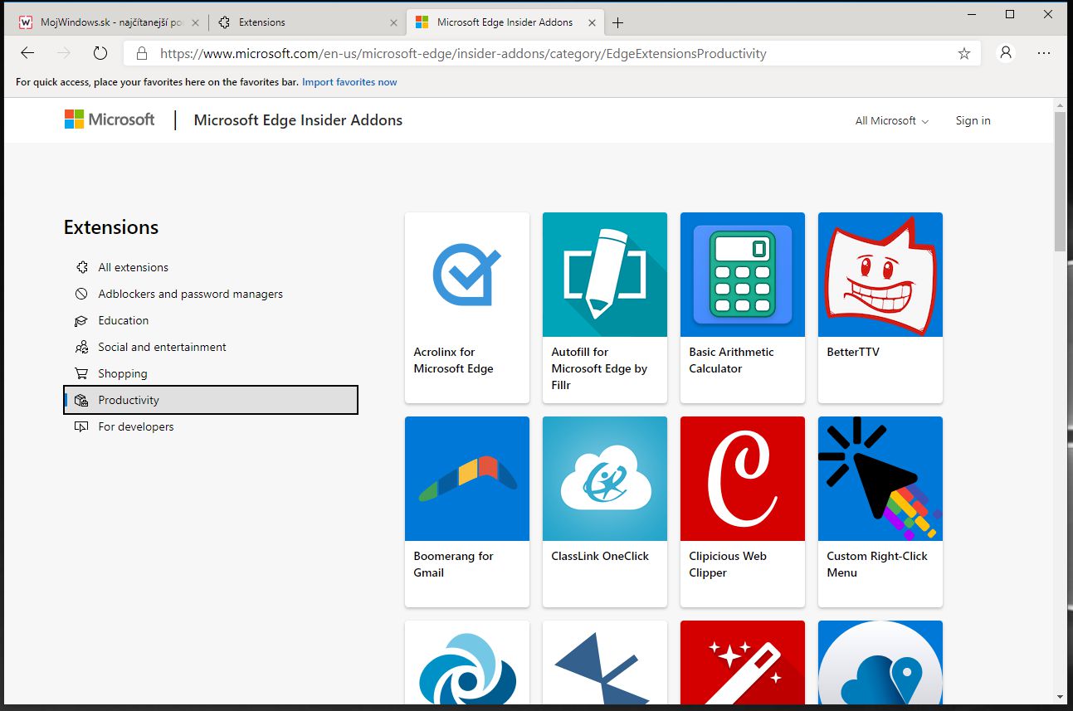Image resolution: width=1073 pixels, height=711 pixels.
Task: Close the MojWindows.sk tab
Action: pyautogui.click(x=193, y=23)
